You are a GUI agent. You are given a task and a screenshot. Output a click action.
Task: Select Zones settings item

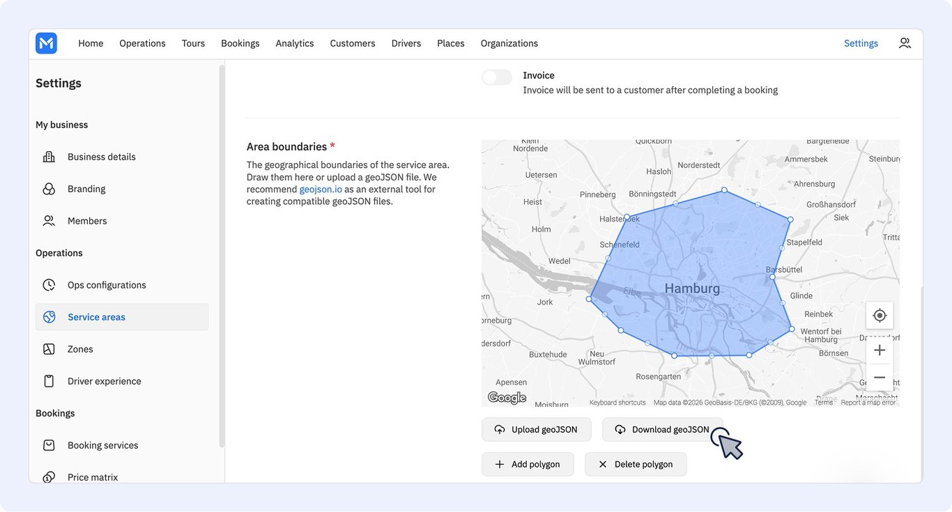coord(122,349)
